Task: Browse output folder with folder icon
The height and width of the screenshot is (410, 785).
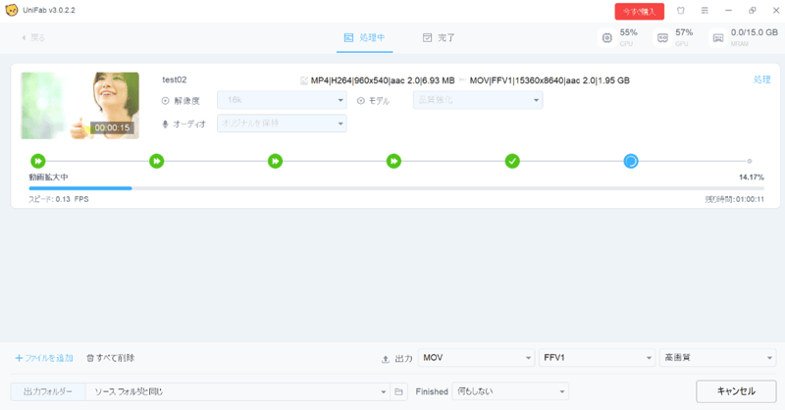Action: pyautogui.click(x=398, y=391)
